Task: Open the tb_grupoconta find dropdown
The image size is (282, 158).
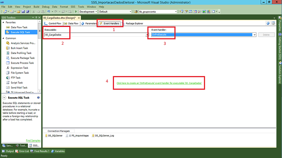Action: click(176, 12)
